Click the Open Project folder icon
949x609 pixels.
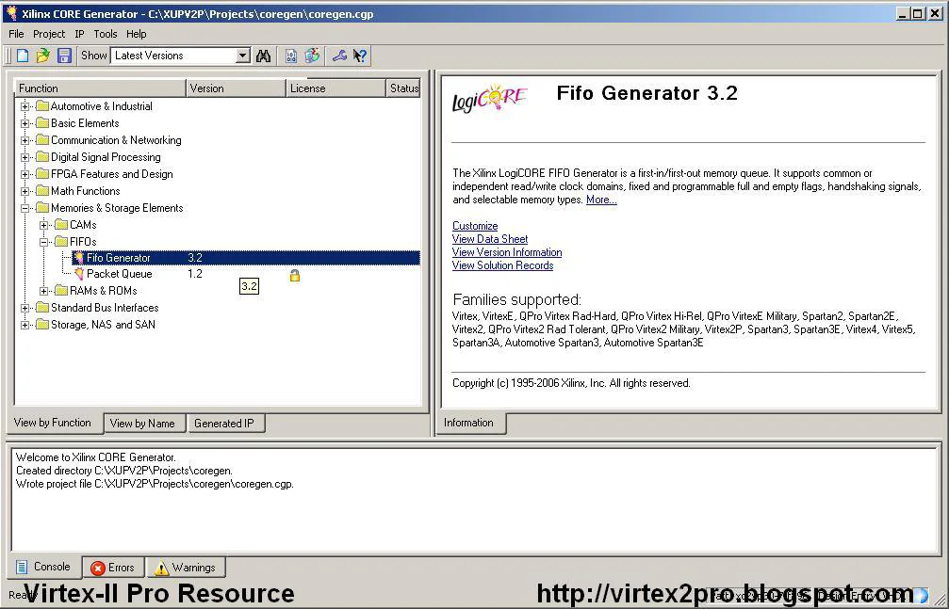(43, 56)
